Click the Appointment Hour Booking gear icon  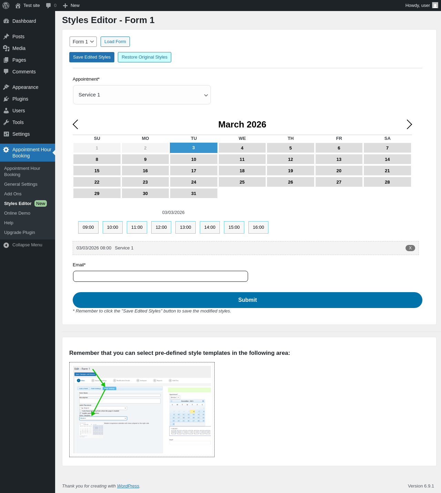[6, 150]
